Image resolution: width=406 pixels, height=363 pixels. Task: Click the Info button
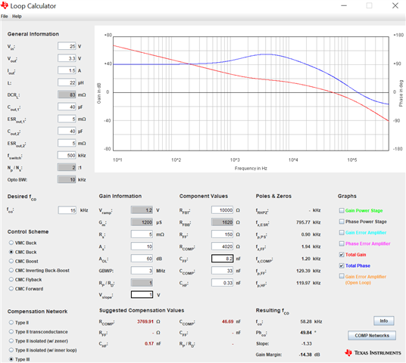coord(384,321)
